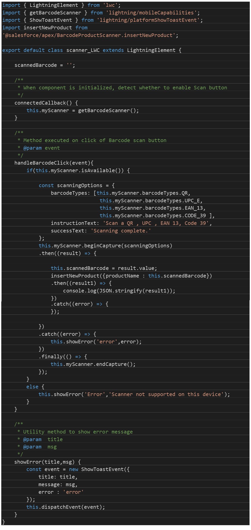Click '.finally(() =>' line

pyautogui.click(x=63, y=357)
